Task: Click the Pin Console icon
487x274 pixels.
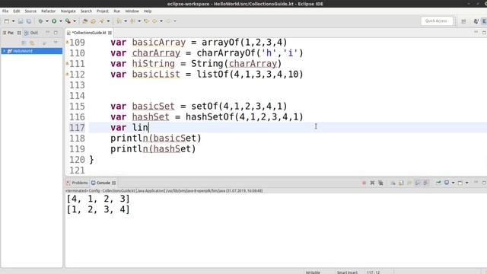Action: tap(438, 183)
